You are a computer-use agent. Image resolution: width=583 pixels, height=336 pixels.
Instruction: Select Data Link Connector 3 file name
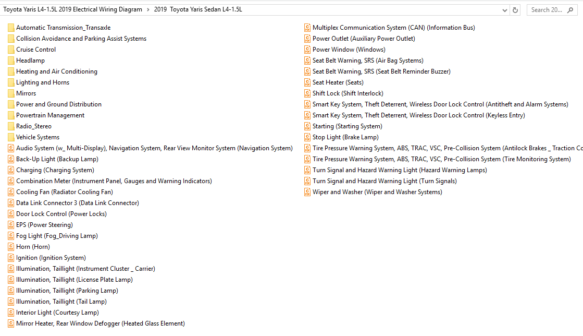[77, 203]
